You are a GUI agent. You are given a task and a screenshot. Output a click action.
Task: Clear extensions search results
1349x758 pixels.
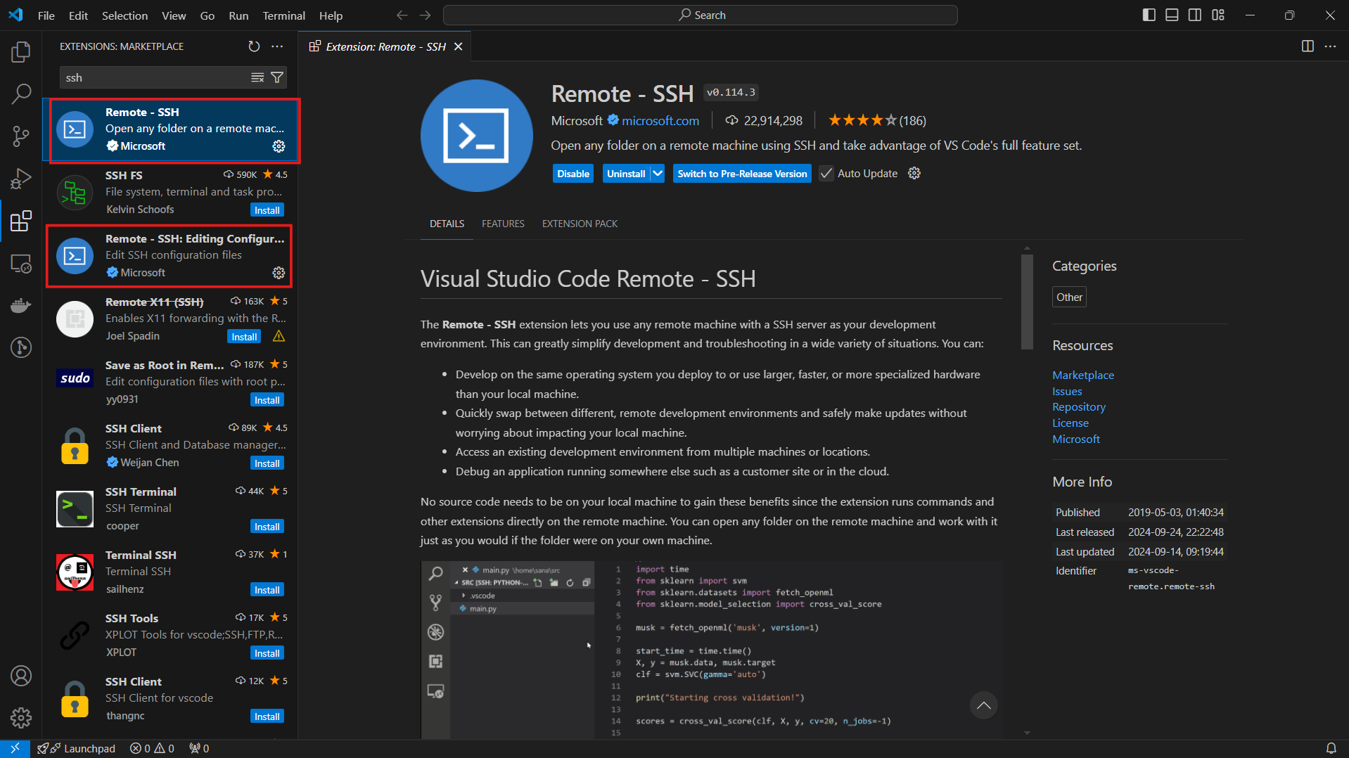(257, 77)
